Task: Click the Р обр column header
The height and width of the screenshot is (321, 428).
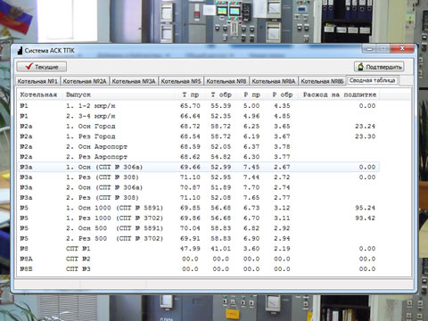Action: (x=283, y=95)
